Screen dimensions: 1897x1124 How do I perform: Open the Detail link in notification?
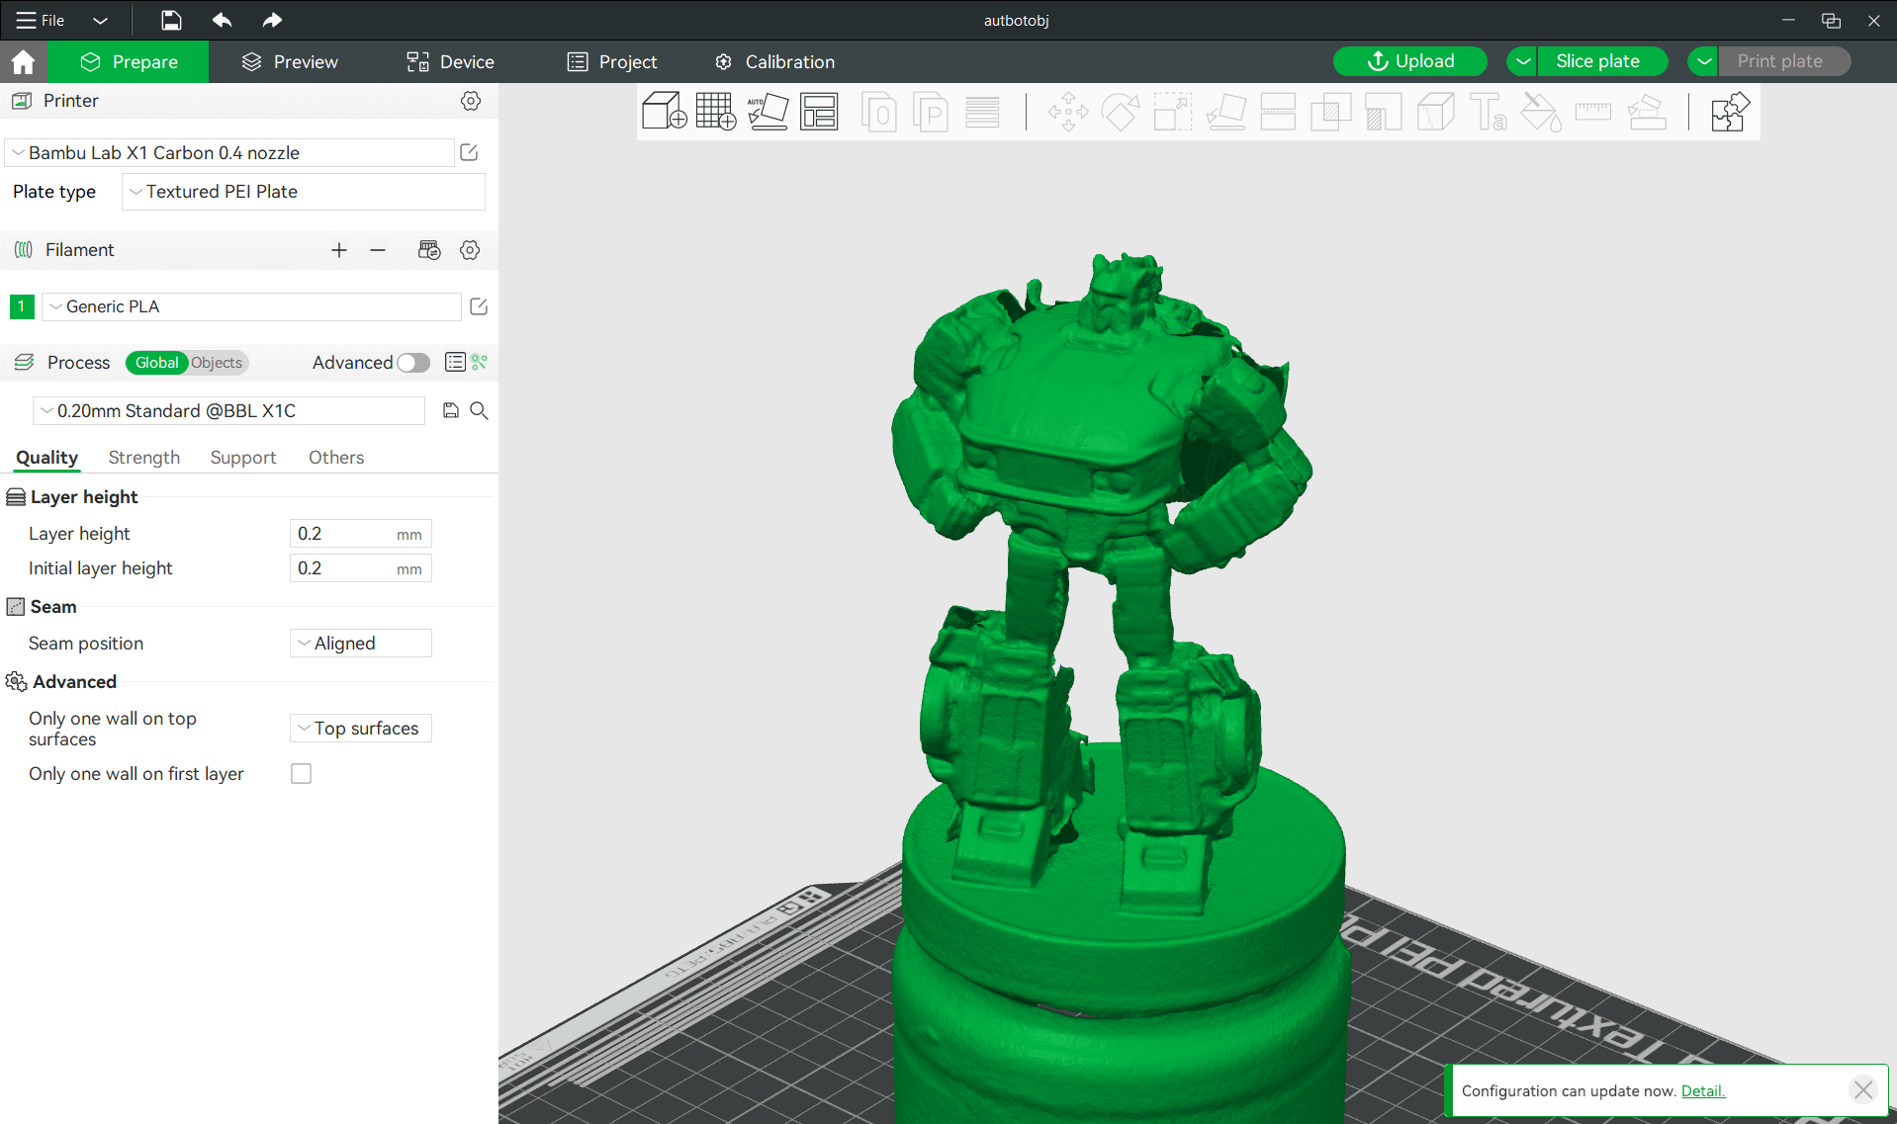coord(1702,1090)
